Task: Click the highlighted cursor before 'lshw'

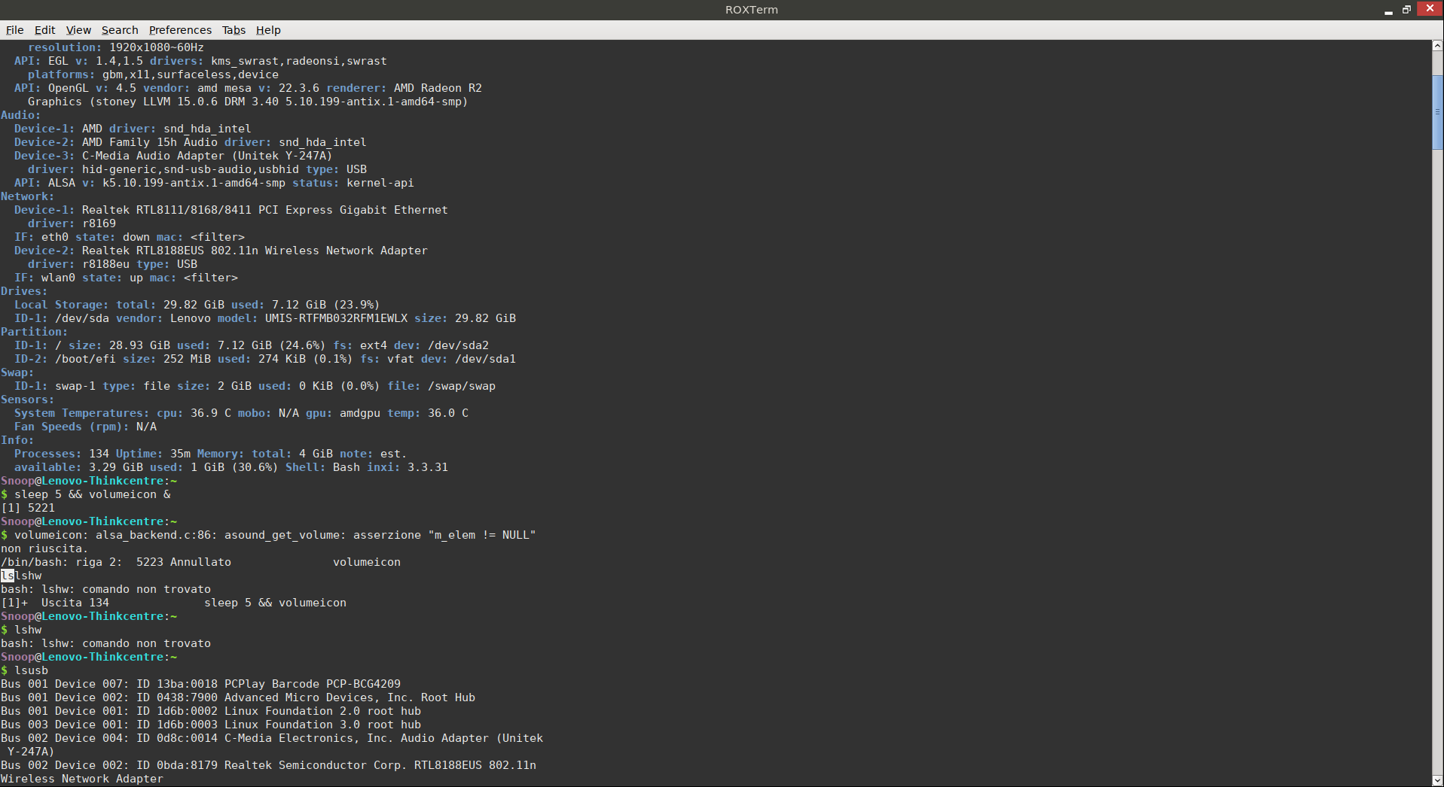Action: [8, 576]
